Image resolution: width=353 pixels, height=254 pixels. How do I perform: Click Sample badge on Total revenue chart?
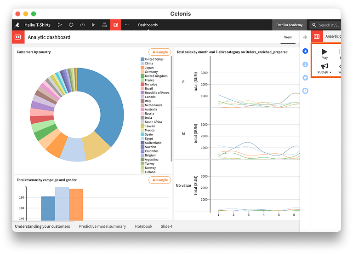click(160, 180)
